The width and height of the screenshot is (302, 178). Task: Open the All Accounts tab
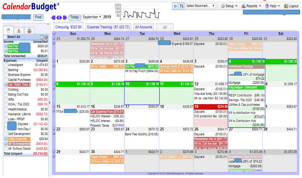click(143, 27)
